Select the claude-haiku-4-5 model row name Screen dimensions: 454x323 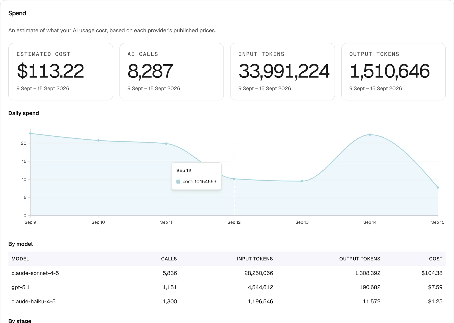tap(33, 301)
